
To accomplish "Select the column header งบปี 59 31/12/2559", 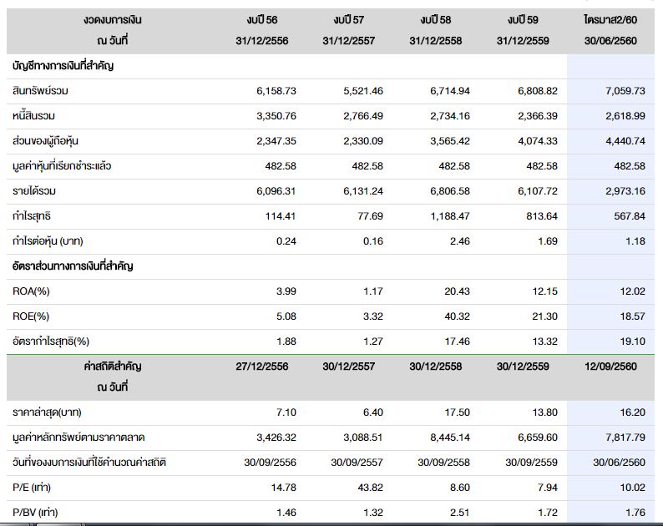I will tap(523, 30).
